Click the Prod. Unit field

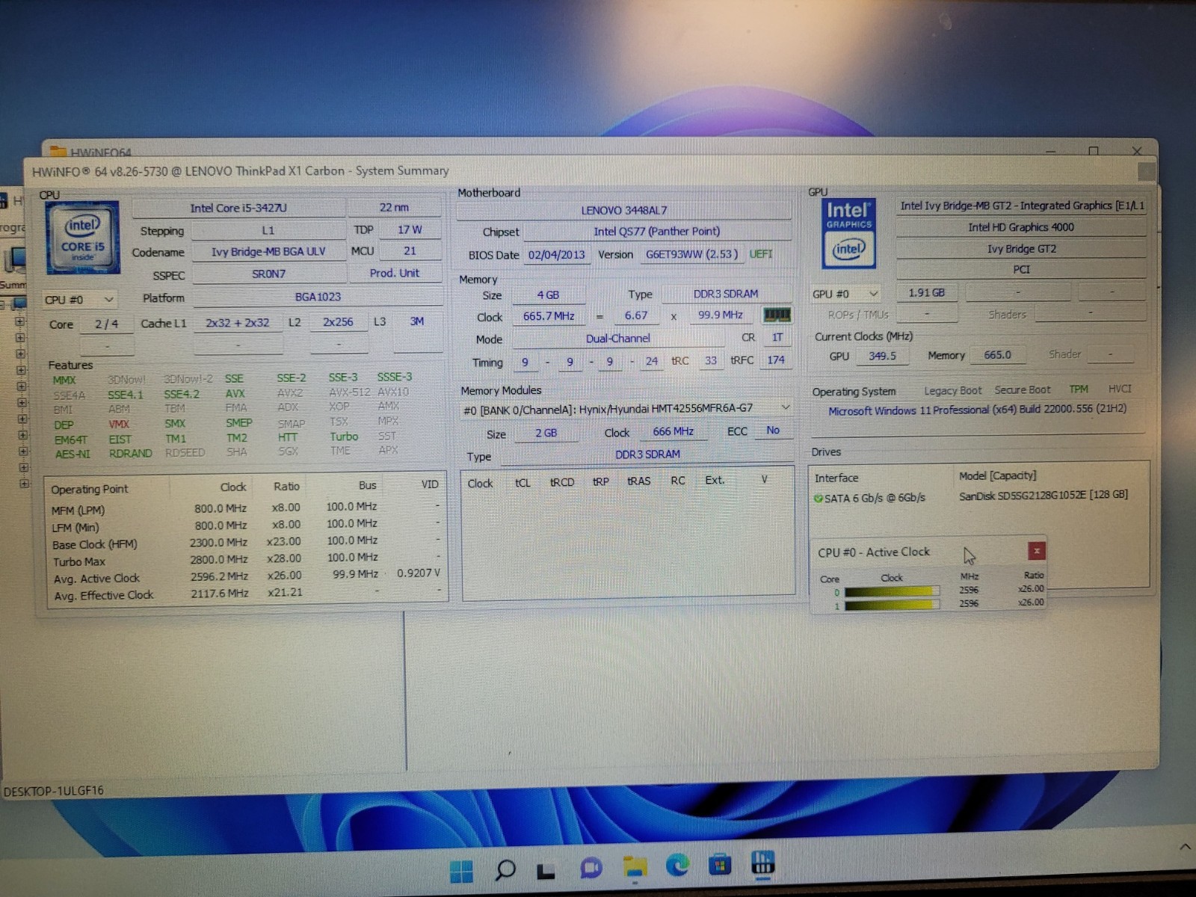click(394, 273)
